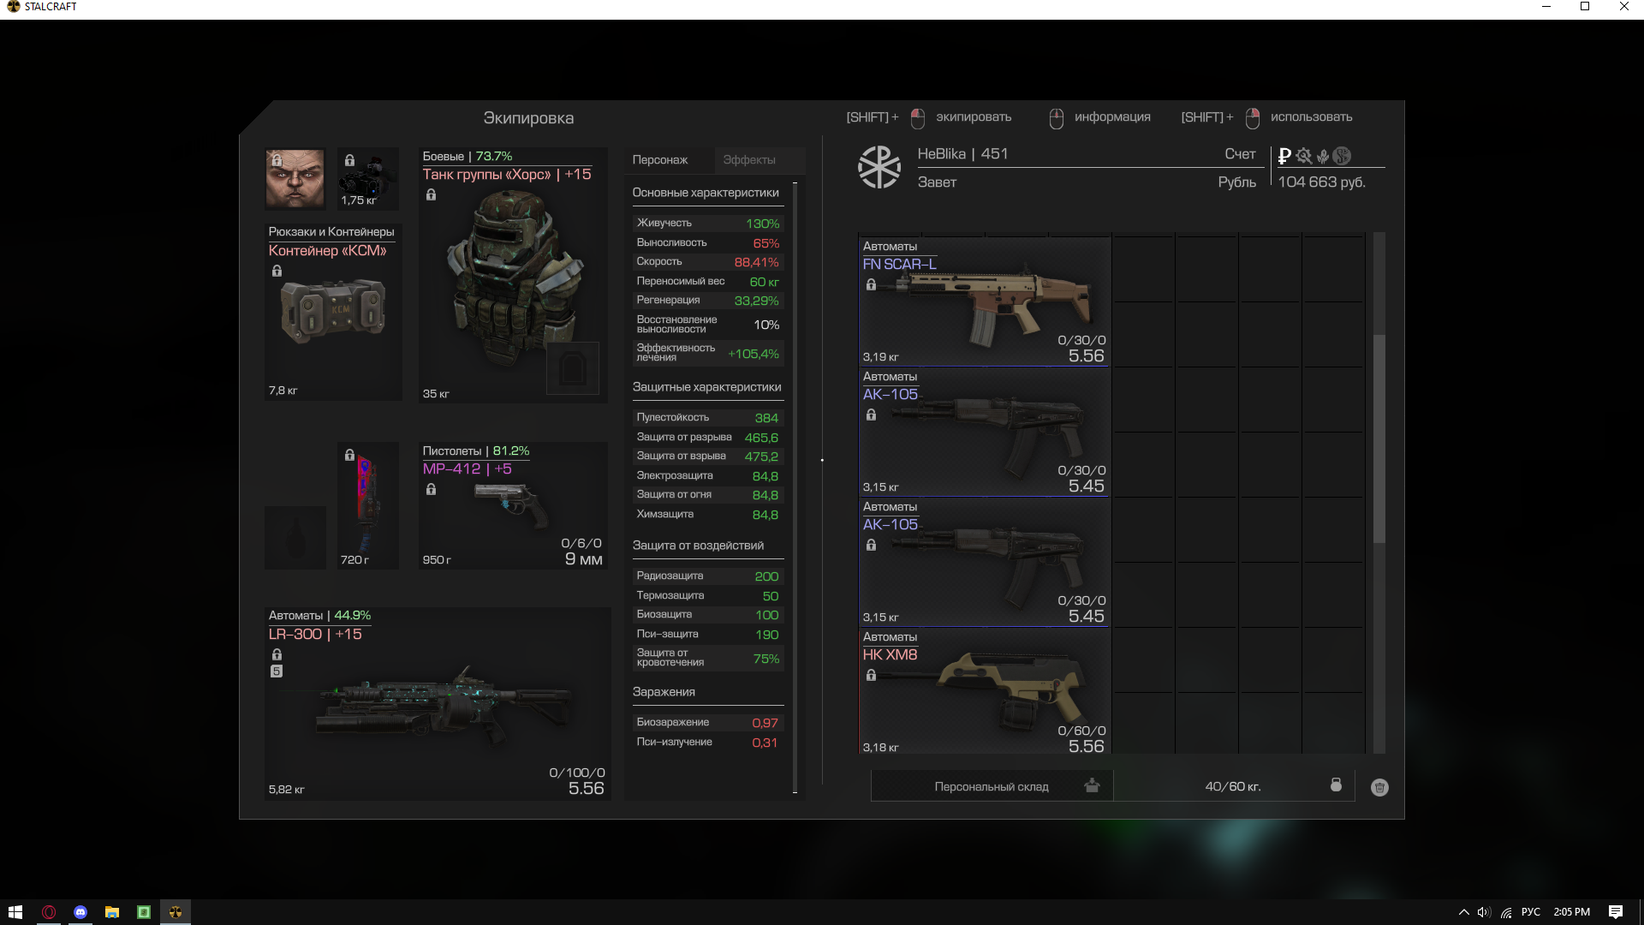
Task: Select the night-vision device slot weighing 1,75 кг
Action: coord(368,179)
